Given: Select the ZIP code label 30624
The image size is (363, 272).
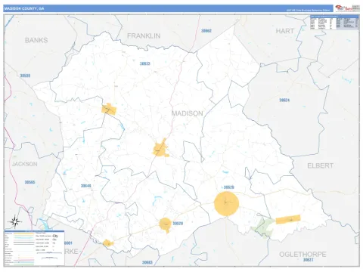Looking at the screenshot, I should pyautogui.click(x=284, y=100).
